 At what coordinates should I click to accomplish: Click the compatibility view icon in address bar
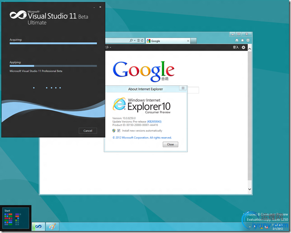click(x=138, y=40)
